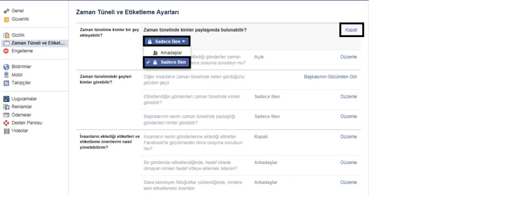
Task: Click the Destek Panosu lifebuoy icon
Action: [x=6, y=123]
